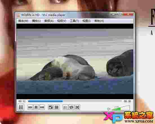This screenshot has height=124, width=155.
Task: Stop the video playback
Action: [x=36, y=107]
